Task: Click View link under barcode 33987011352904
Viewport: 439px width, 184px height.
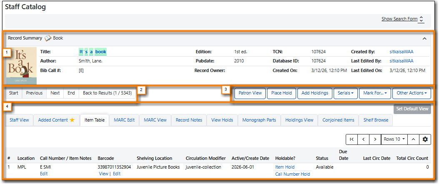Action: click(x=103, y=174)
